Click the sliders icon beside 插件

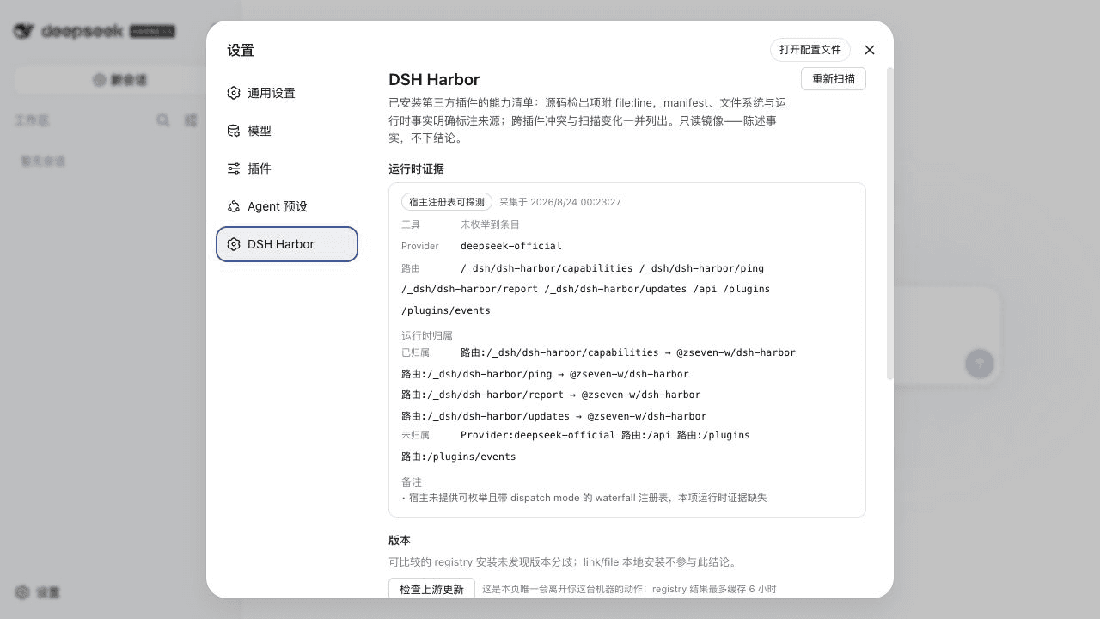234,169
